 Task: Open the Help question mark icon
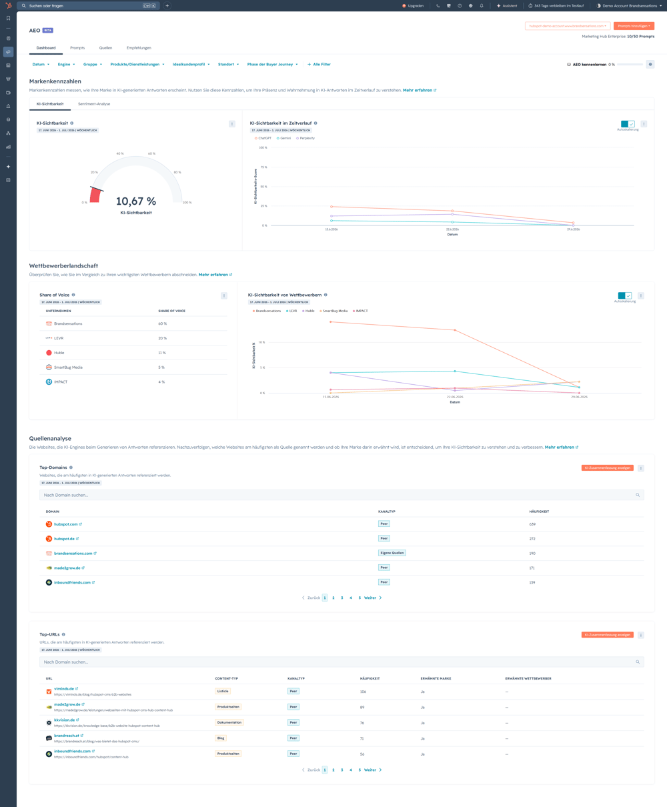point(460,5)
